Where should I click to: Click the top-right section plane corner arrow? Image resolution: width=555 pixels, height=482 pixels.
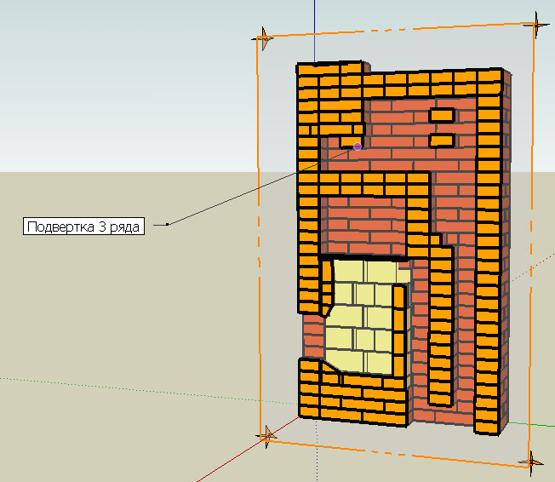537,23
